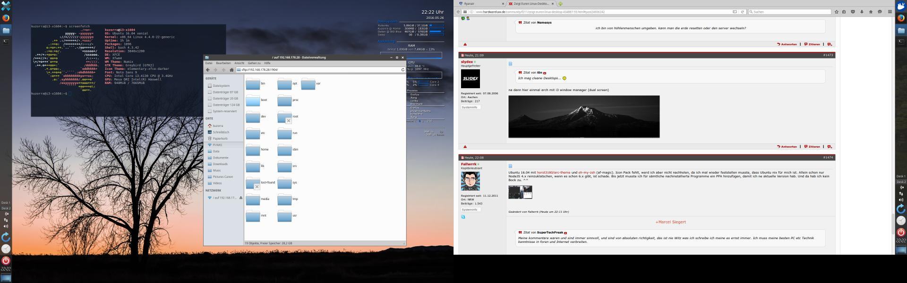Click the home icon in Dateiverwaltung toolbar
The image size is (907, 283).
[231, 70]
